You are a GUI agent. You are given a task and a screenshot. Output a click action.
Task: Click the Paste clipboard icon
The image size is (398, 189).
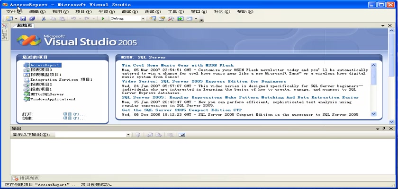point(62,19)
